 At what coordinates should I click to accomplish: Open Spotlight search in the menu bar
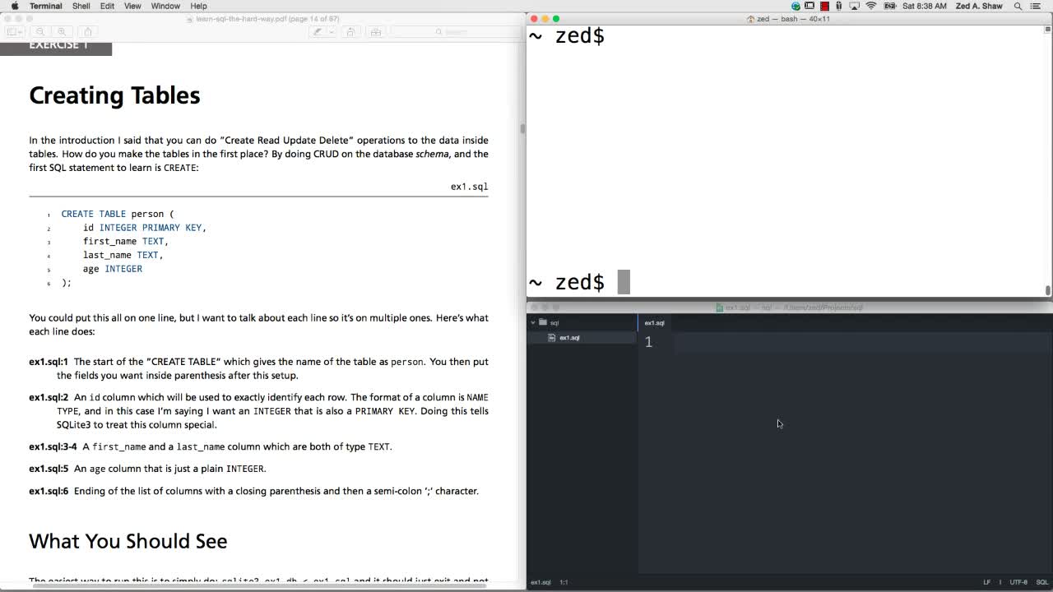click(1018, 6)
